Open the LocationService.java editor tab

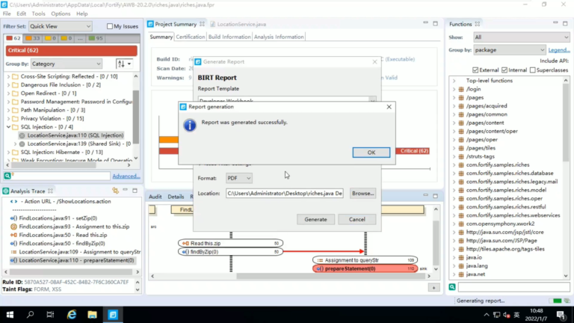tap(241, 24)
